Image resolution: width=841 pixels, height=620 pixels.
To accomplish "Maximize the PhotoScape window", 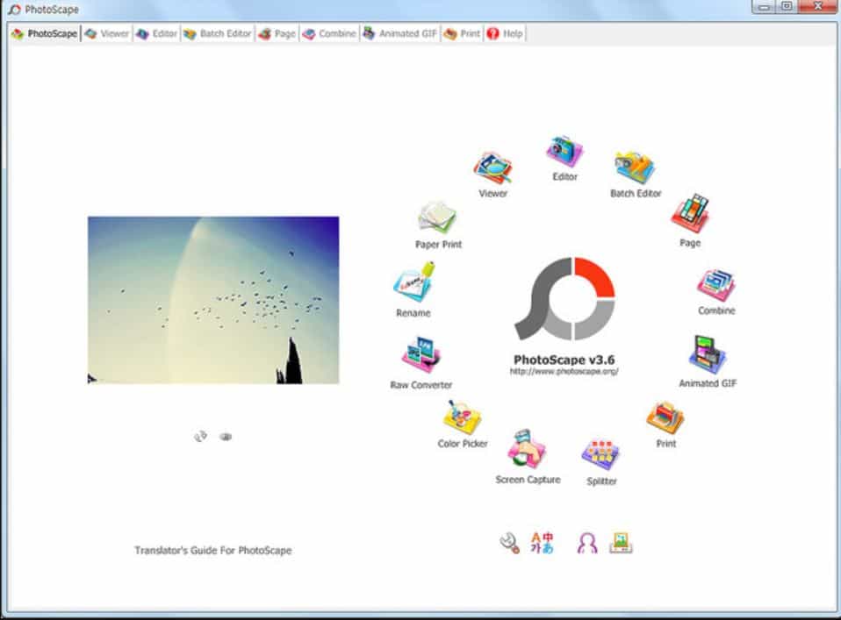I will tap(787, 7).
